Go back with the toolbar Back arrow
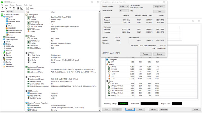Viewport: 202px width, 113px height. pyautogui.click(x=2, y=8)
